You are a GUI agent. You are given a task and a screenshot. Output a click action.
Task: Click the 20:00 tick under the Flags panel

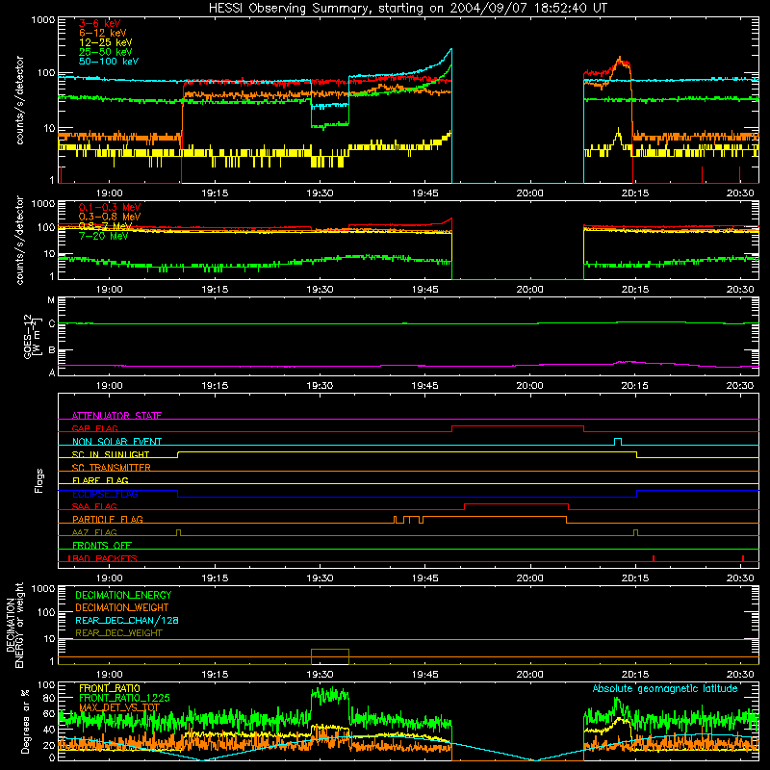coord(530,578)
